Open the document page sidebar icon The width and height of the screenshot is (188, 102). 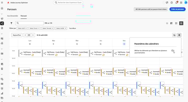point(2,28)
